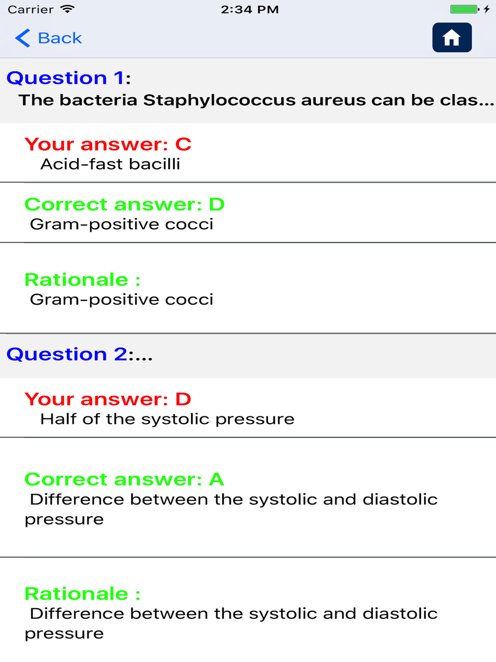Tap the 2:34 PM clock
The image size is (496, 662).
coord(249,9)
